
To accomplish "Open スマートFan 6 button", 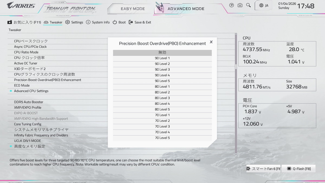I will click(x=263, y=169).
